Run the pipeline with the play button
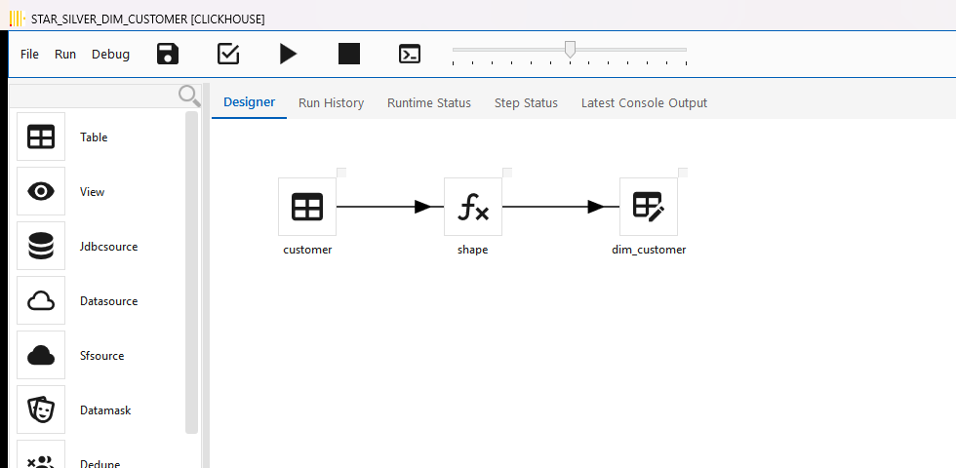This screenshot has height=468, width=956. [289, 54]
